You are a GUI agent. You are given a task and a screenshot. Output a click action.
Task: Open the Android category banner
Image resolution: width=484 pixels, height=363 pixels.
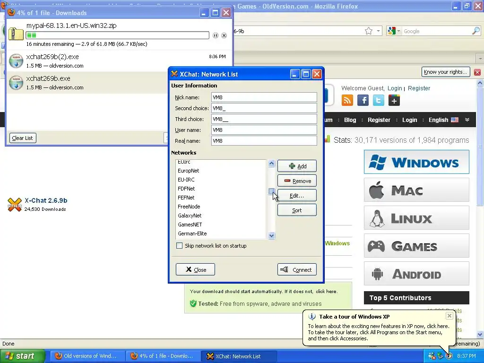[416, 274]
